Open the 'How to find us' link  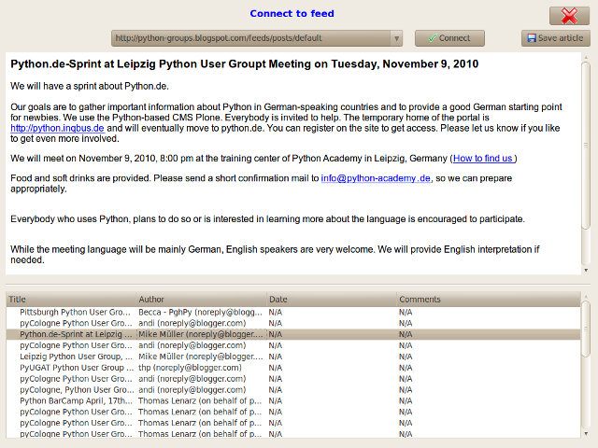point(484,158)
